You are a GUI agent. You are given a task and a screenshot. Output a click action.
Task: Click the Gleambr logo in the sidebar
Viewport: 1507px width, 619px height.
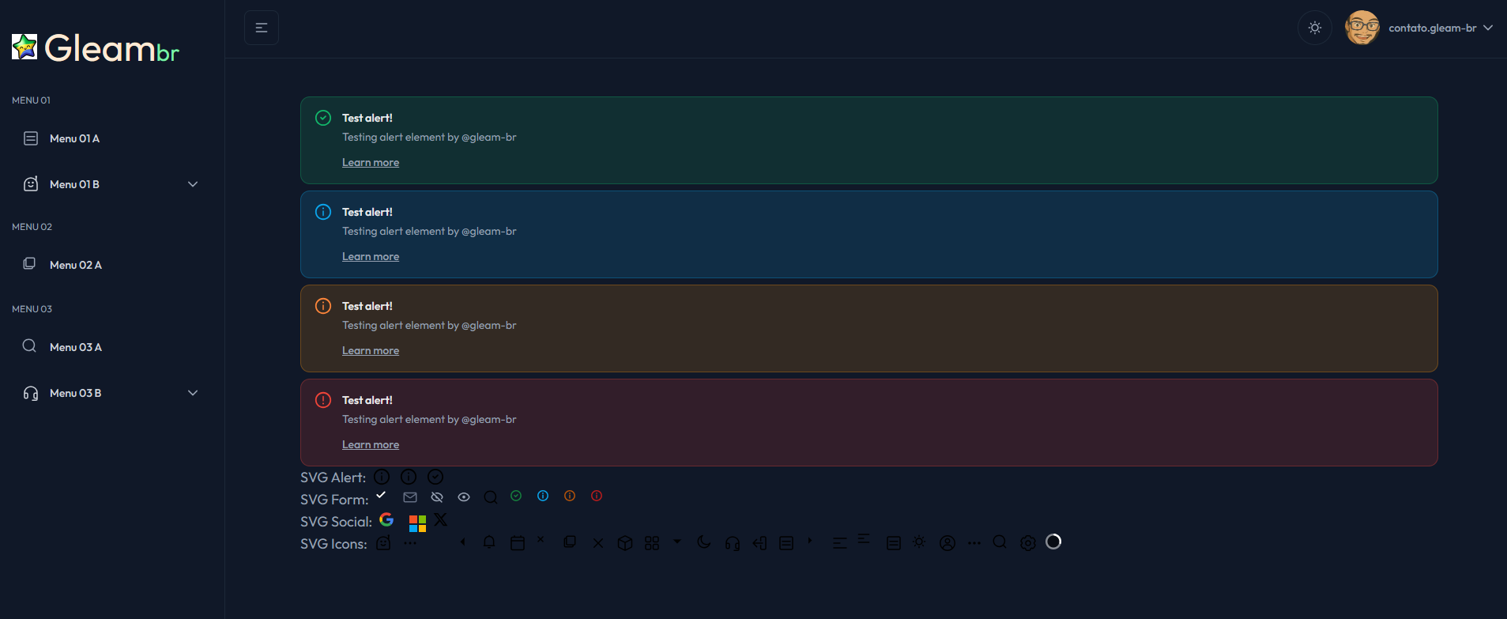96,48
